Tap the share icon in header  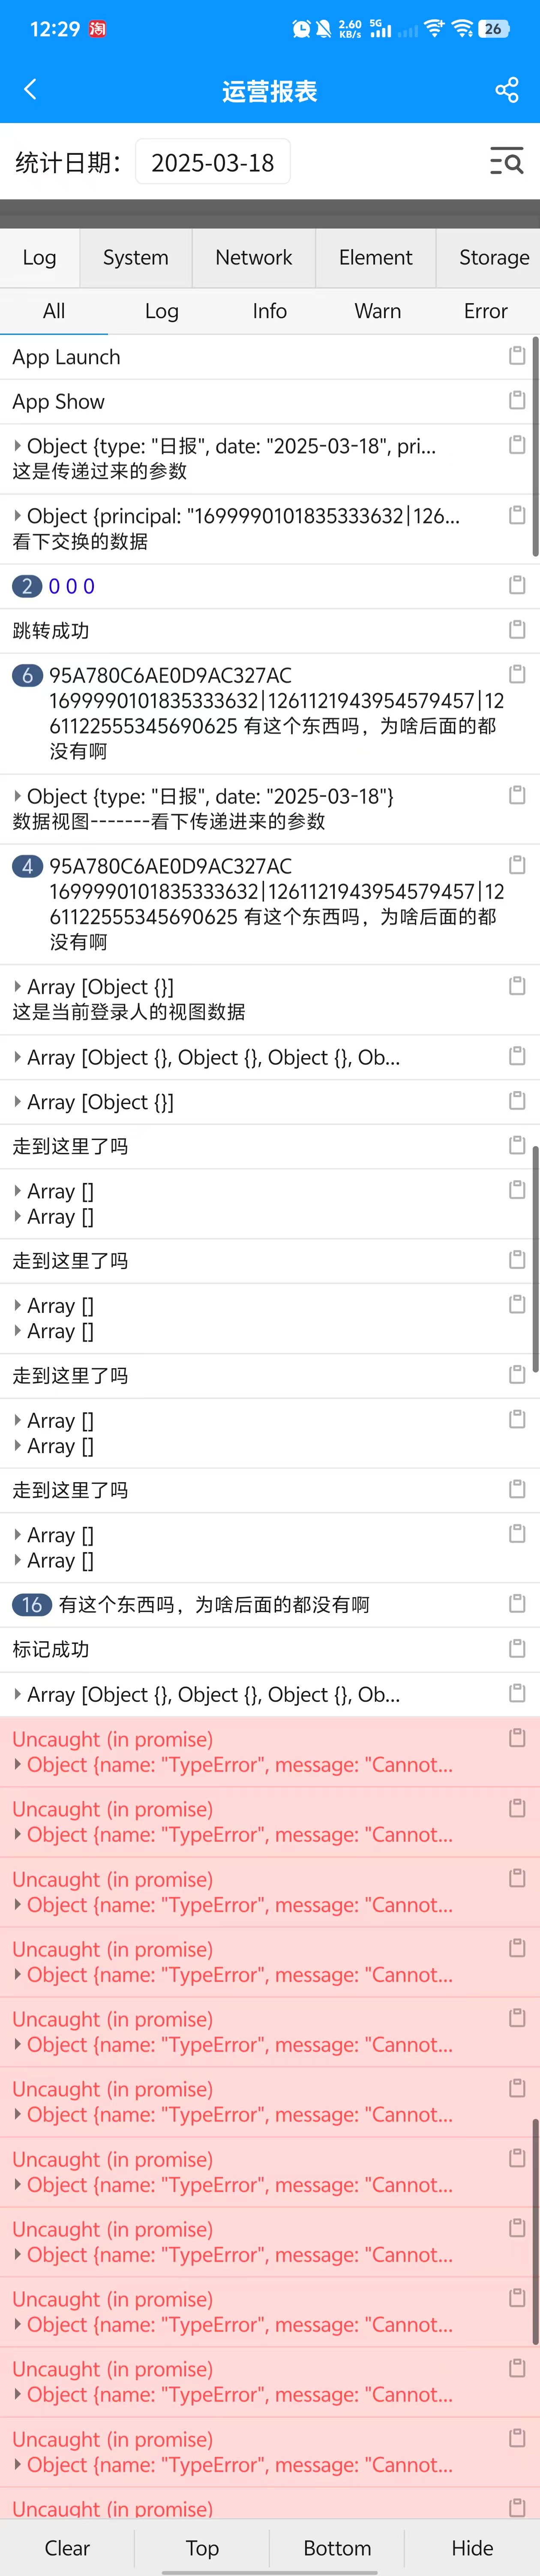point(507,90)
